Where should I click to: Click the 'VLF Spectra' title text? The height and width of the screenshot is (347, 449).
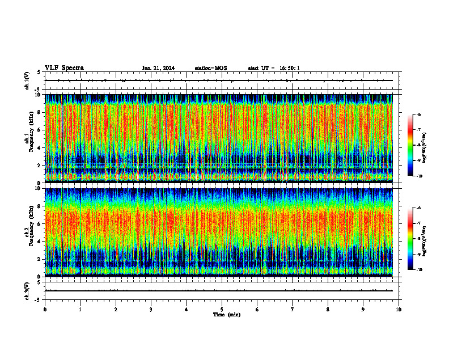[x=65, y=68]
